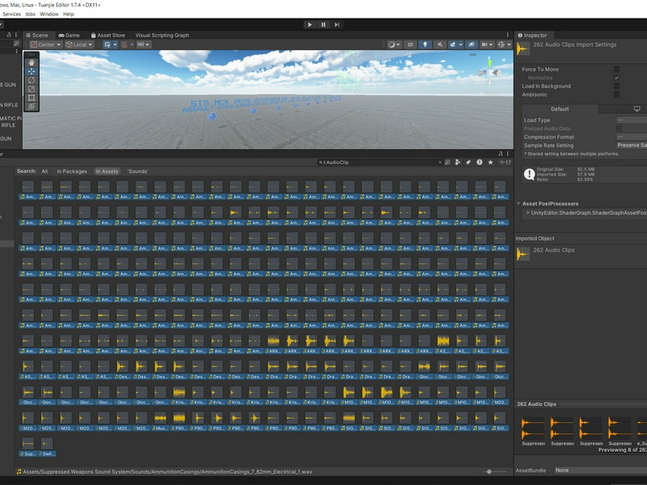Select the Rotate tool
The height and width of the screenshot is (485, 647).
pos(32,80)
